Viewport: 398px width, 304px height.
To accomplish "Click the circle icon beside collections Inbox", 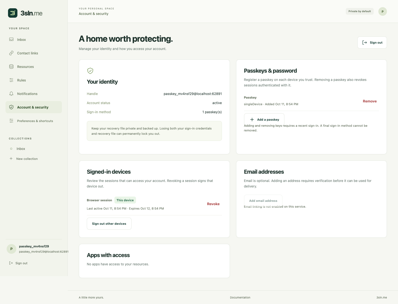I will [x=11, y=149].
